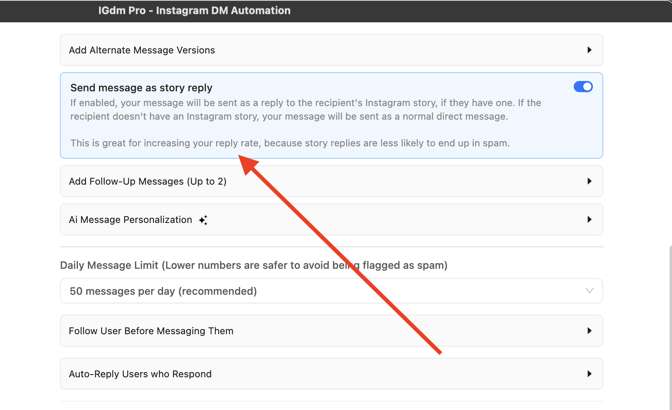The image size is (672, 410).
Task: Click the sparkle icon beside Ai Message Personalization
Action: pyautogui.click(x=203, y=220)
